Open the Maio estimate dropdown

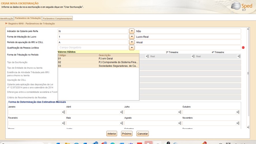121,123
